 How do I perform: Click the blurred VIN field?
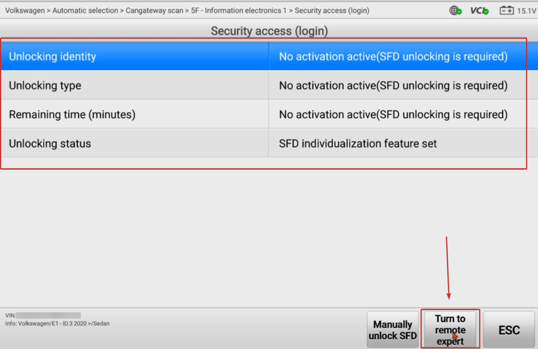pyautogui.click(x=48, y=315)
